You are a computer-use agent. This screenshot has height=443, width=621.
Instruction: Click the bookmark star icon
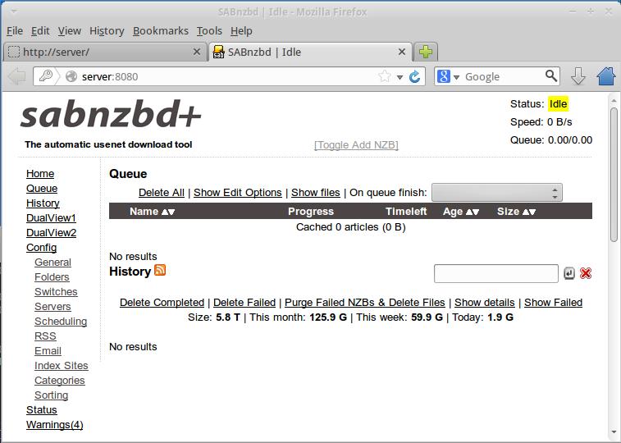[385, 76]
